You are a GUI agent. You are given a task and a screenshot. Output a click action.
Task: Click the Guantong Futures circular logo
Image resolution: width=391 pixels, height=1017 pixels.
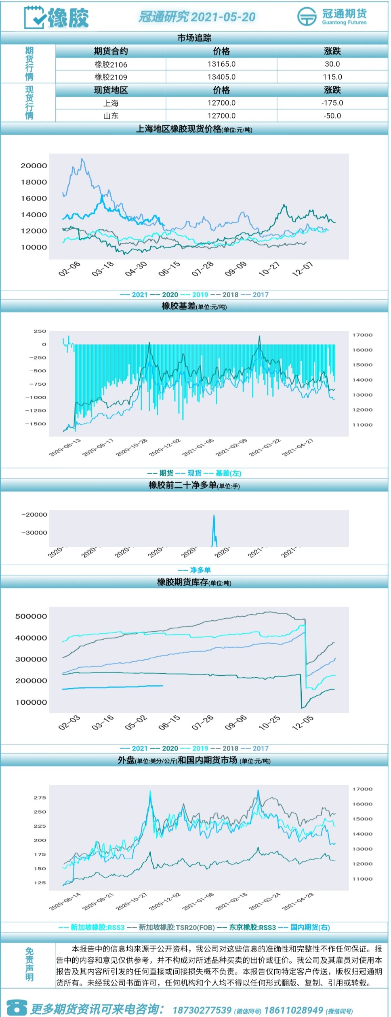307,17
